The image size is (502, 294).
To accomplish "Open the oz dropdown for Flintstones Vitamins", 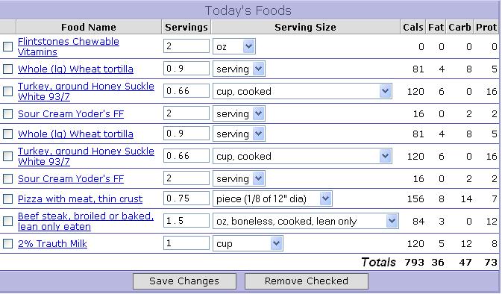I will (x=234, y=47).
